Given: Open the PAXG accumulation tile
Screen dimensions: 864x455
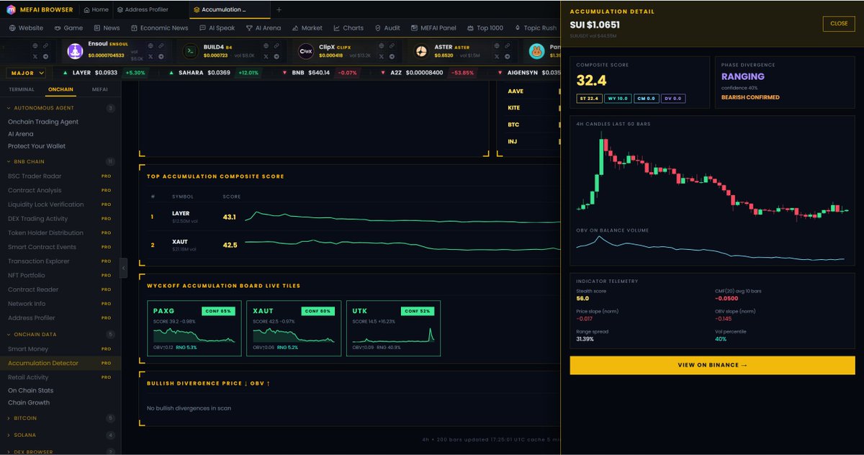Looking at the screenshot, I should coord(194,328).
